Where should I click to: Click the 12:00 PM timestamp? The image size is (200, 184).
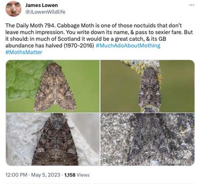[16, 175]
